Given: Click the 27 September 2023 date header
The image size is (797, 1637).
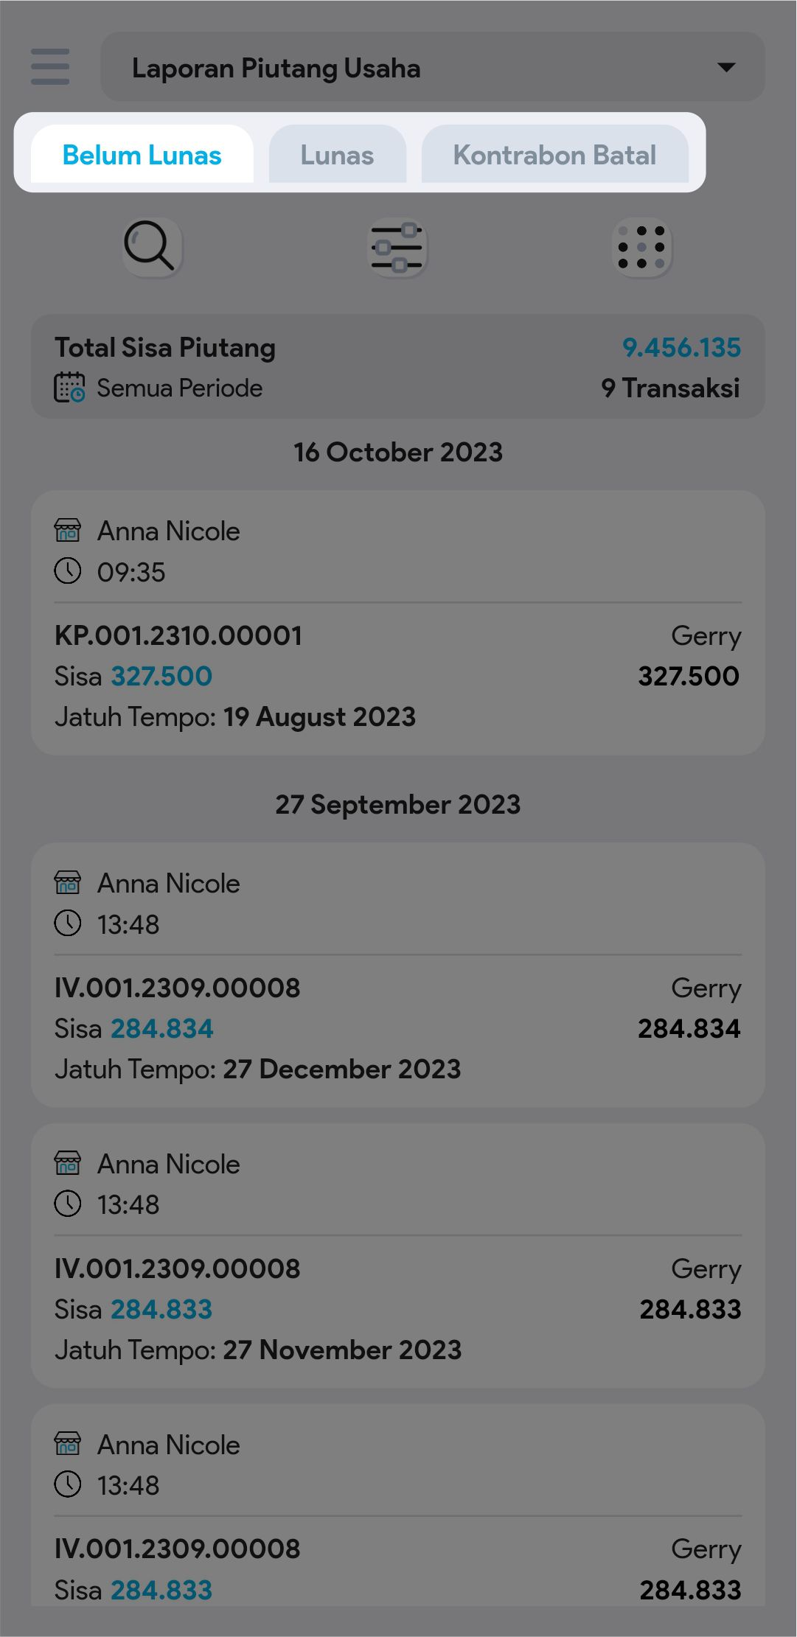Looking at the screenshot, I should click(x=398, y=804).
